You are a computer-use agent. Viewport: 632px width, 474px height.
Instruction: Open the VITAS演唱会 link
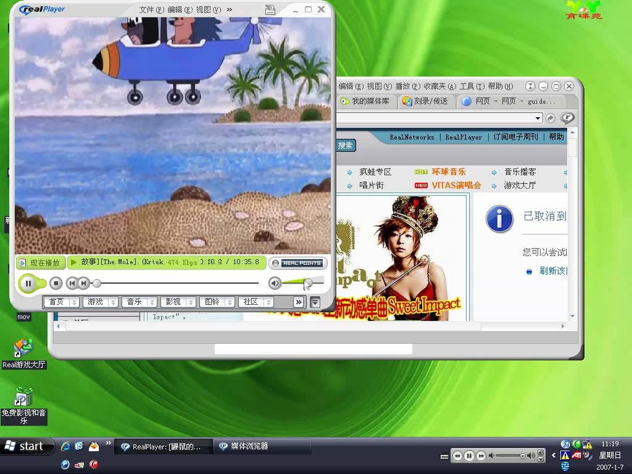tap(456, 185)
